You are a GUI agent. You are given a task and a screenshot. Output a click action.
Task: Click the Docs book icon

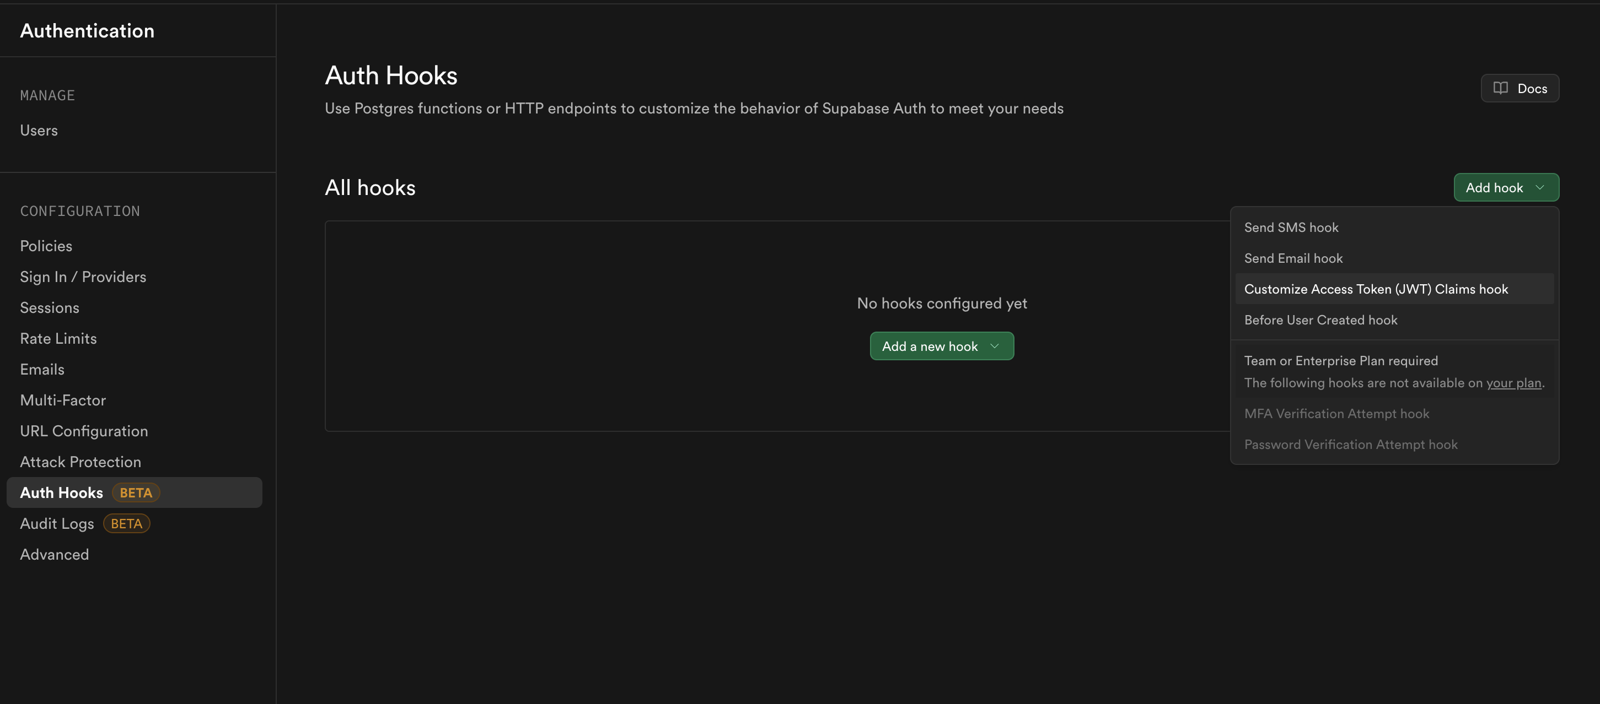click(1501, 88)
